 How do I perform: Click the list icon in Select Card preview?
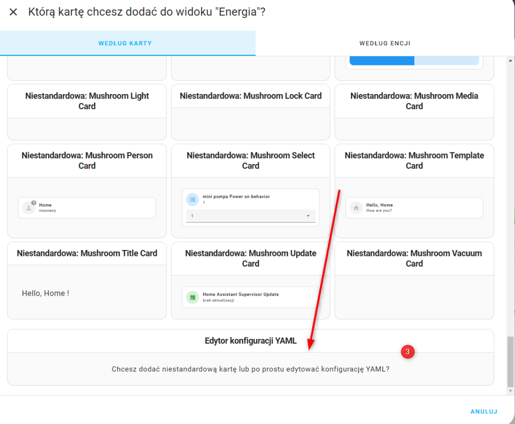193,199
